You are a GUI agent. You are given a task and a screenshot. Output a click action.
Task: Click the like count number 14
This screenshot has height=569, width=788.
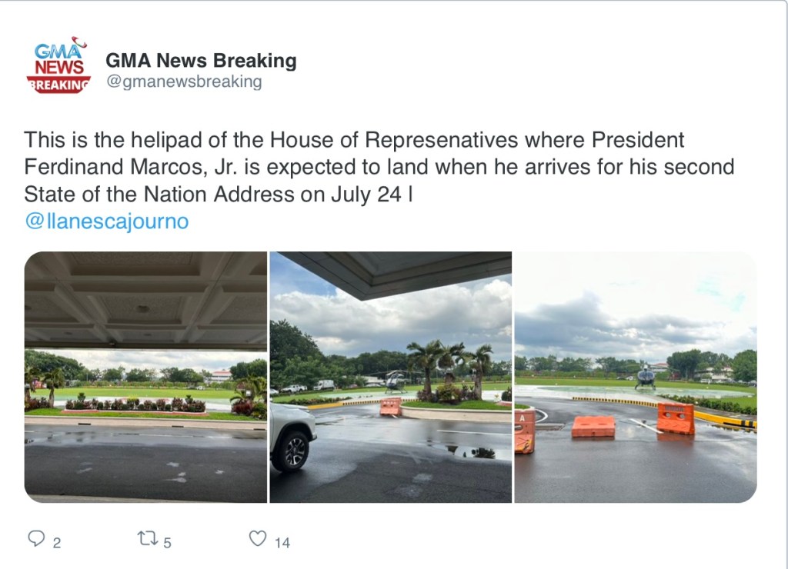[282, 543]
